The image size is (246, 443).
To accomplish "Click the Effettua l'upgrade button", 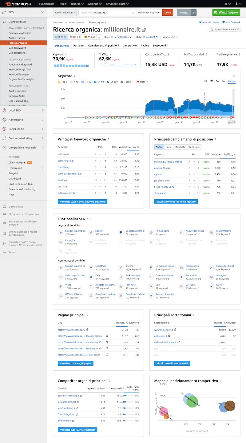I will coord(226,13).
